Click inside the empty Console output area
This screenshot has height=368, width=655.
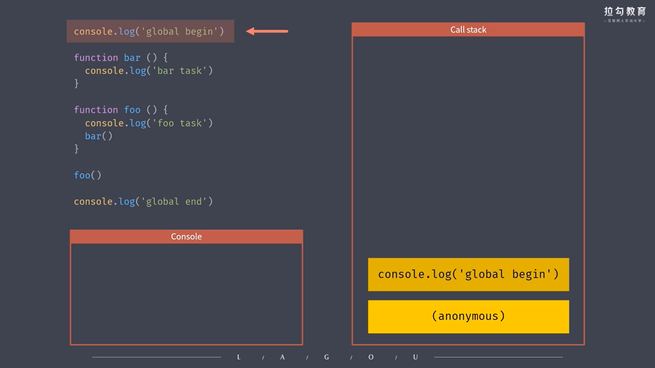point(186,294)
